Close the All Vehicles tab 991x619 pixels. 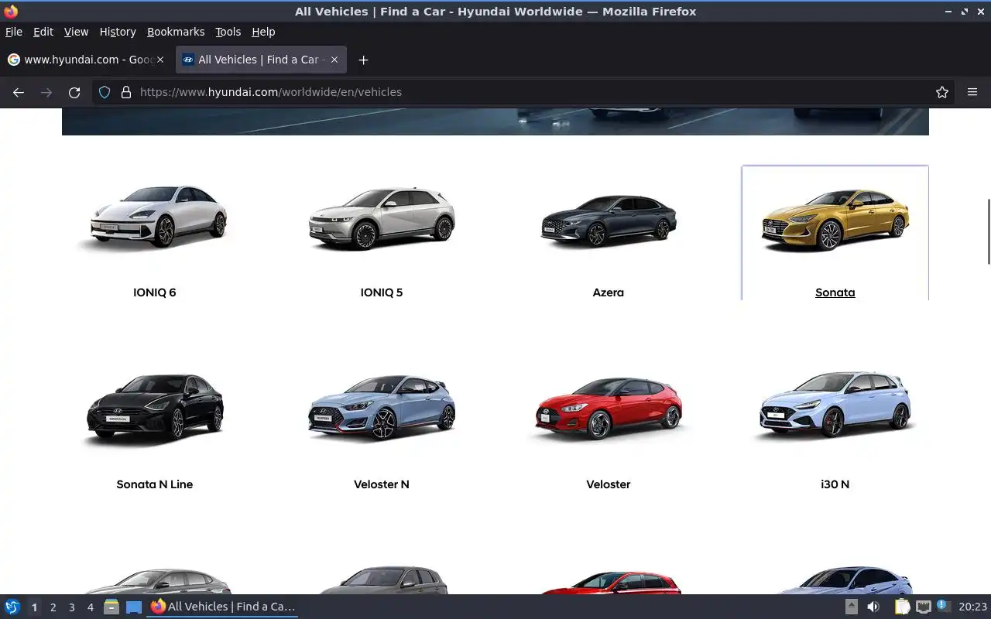tap(334, 60)
